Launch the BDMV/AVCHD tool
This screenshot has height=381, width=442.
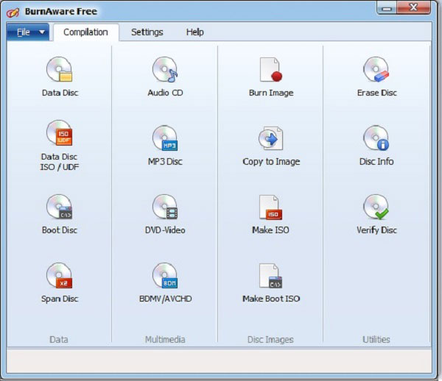pyautogui.click(x=165, y=282)
